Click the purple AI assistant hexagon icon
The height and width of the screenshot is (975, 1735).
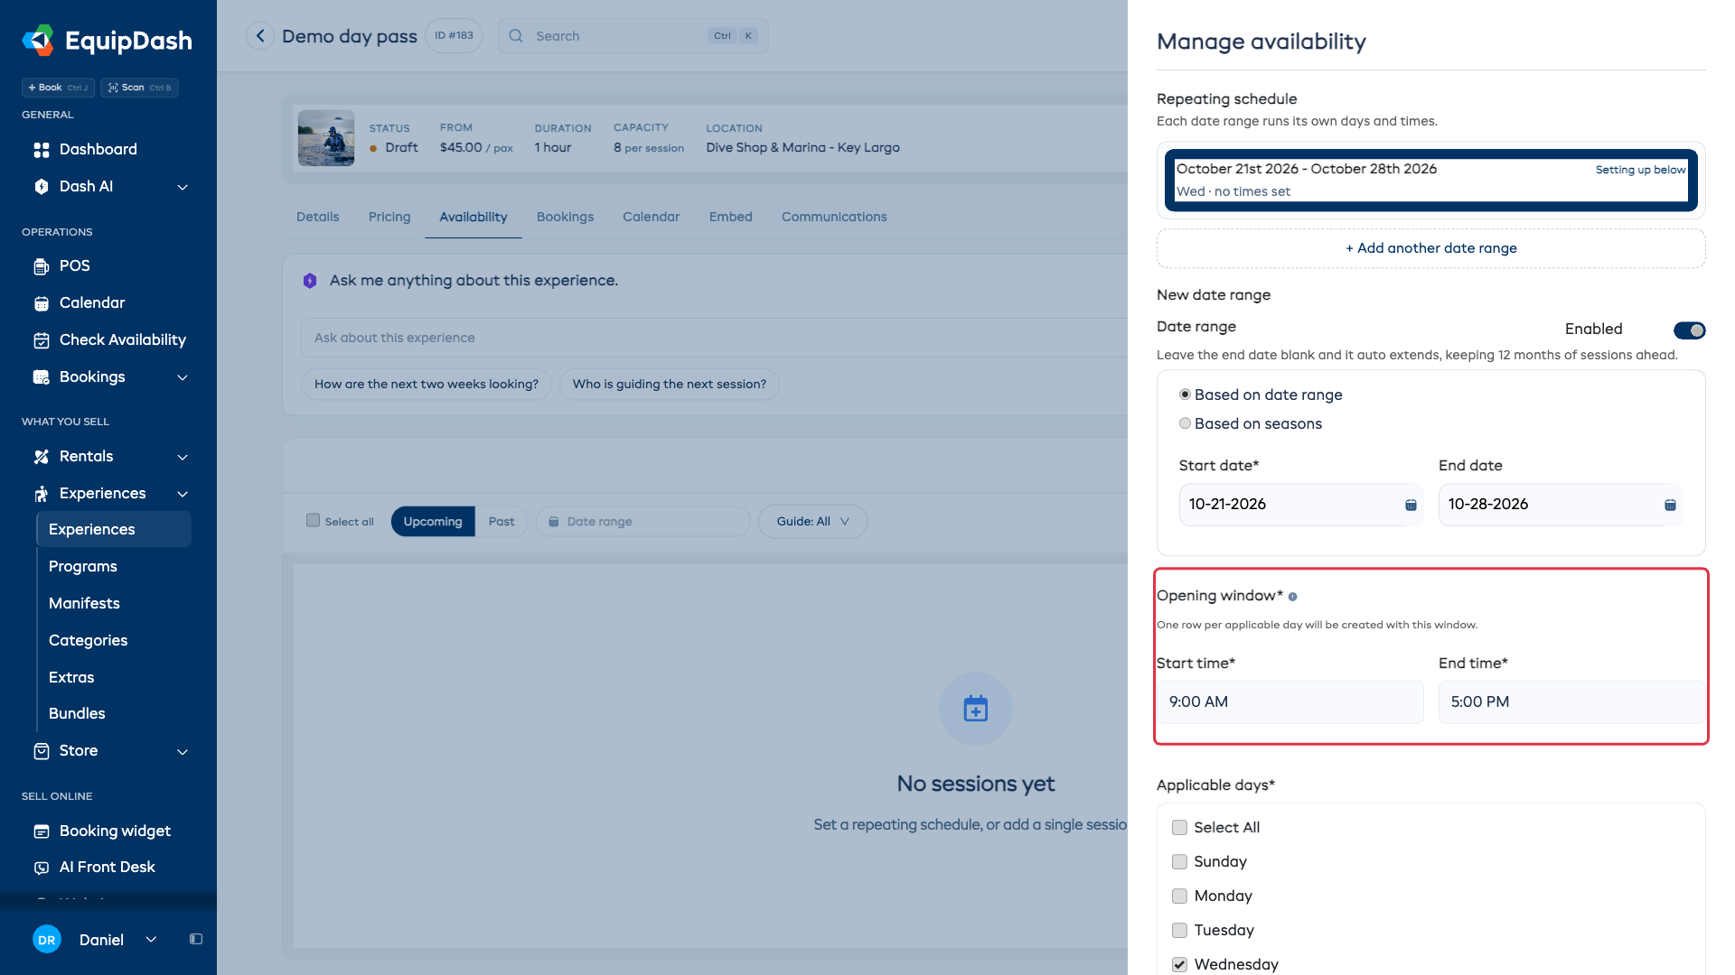[x=310, y=281]
